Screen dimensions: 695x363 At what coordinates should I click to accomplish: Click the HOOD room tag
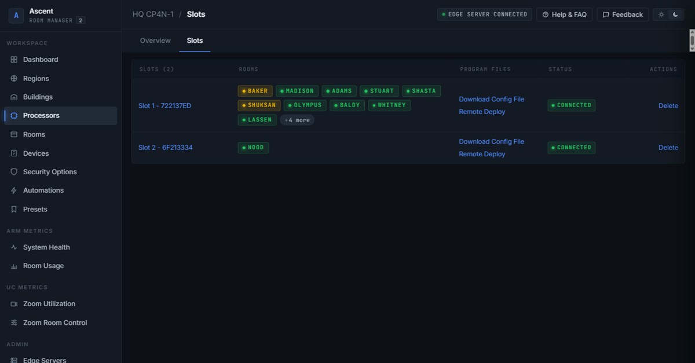(253, 148)
